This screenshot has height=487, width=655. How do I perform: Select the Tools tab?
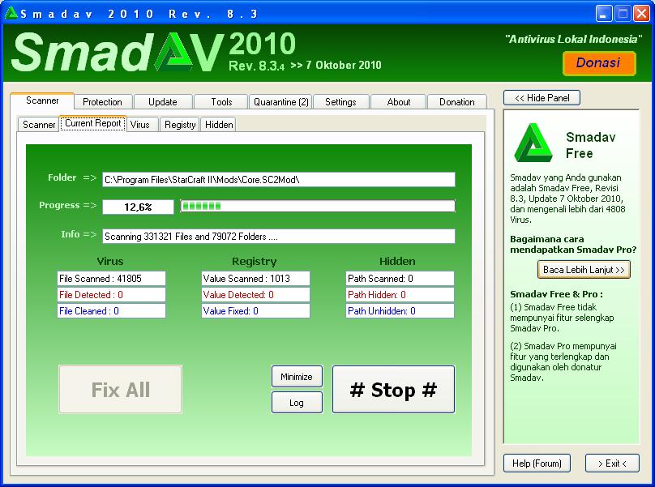[220, 101]
